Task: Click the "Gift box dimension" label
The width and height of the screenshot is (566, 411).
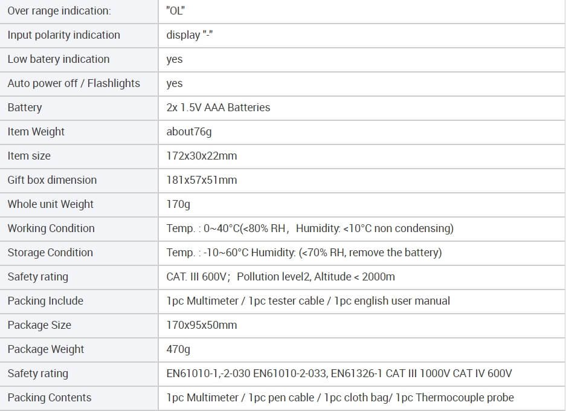Action: click(53, 180)
